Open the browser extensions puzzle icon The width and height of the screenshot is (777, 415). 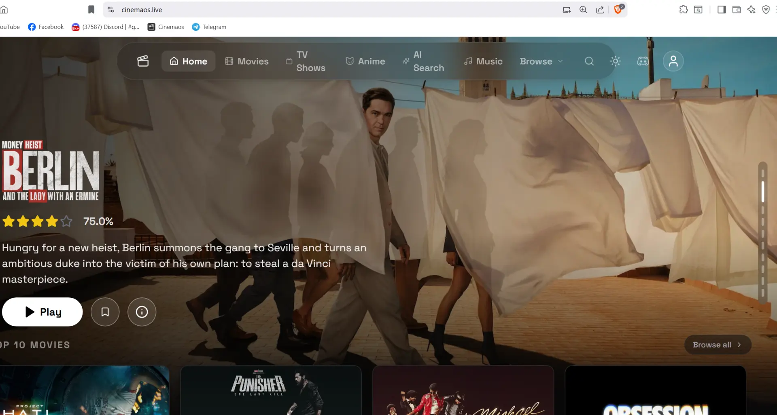[x=684, y=10]
